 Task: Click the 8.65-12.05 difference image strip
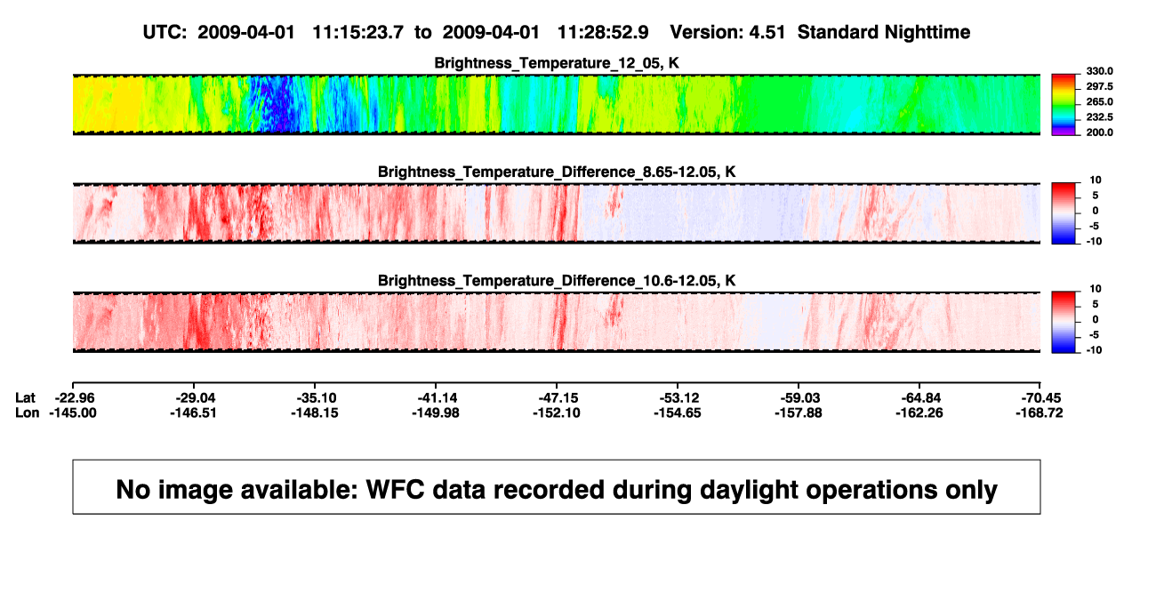coord(557,213)
